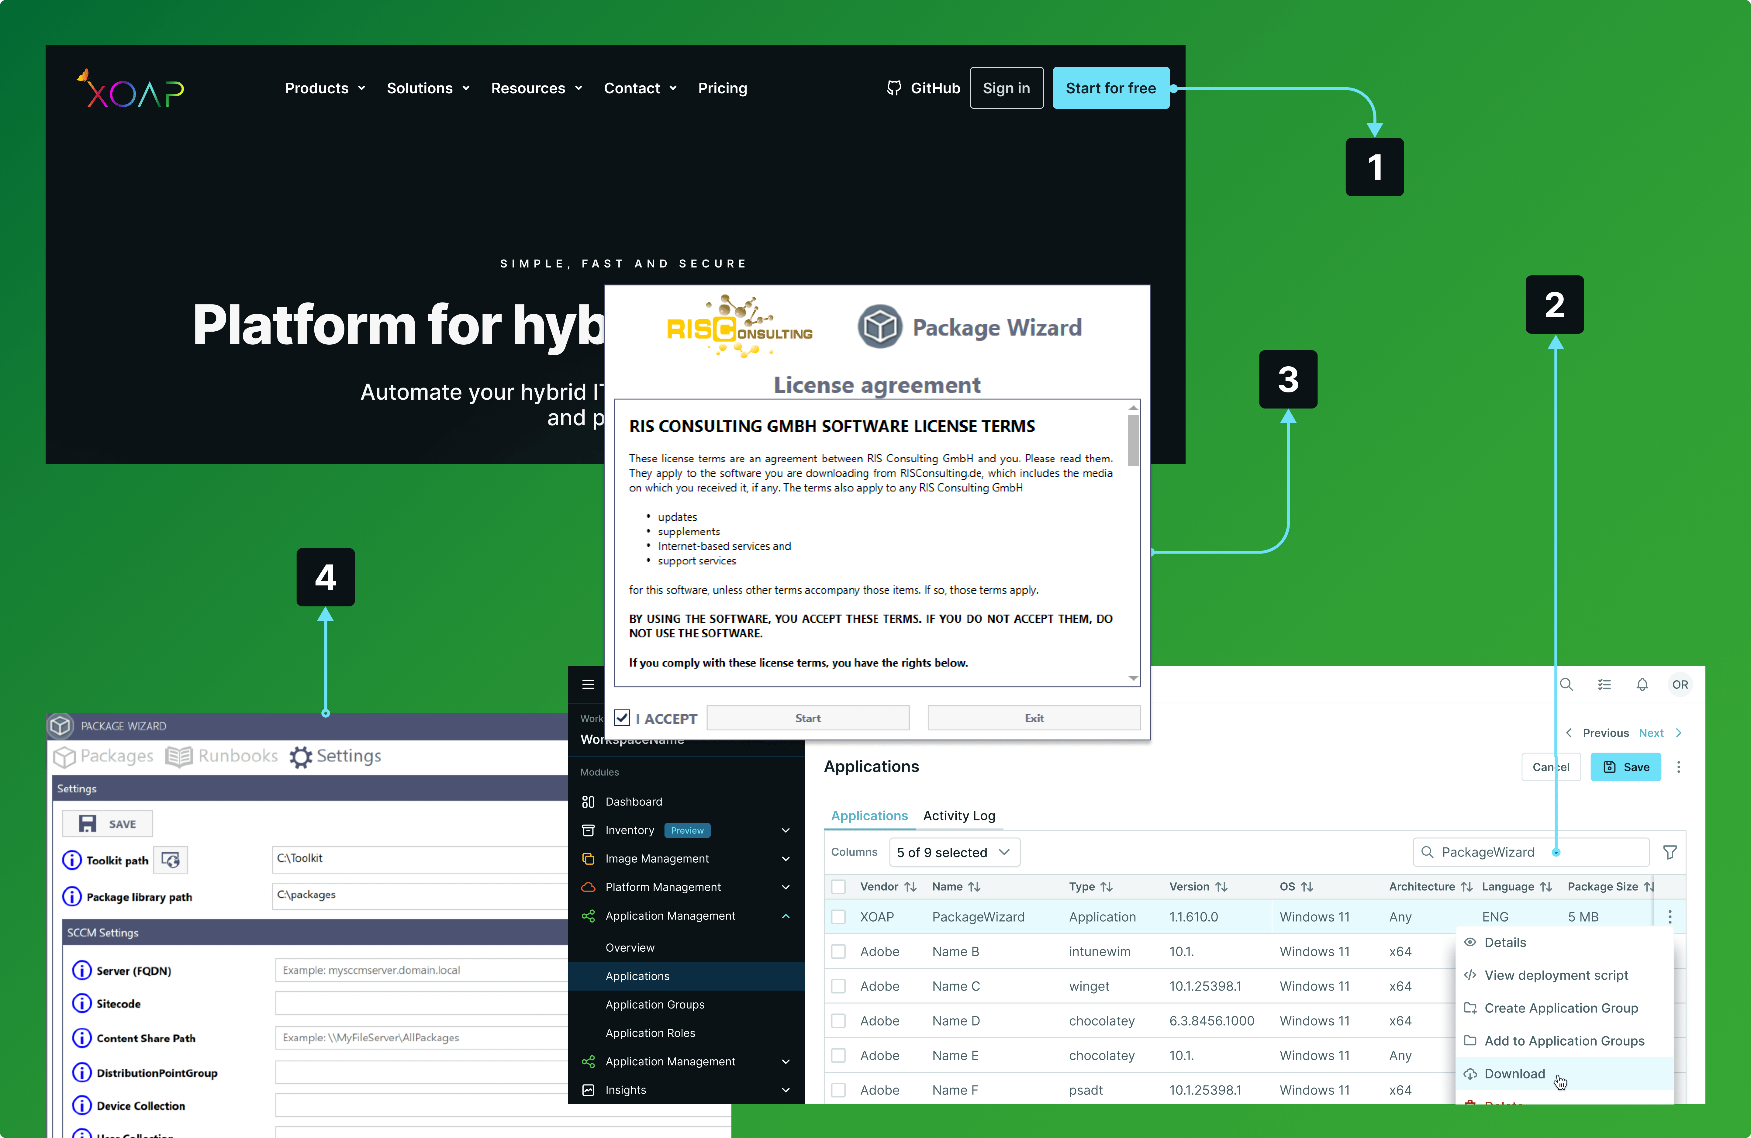1751x1138 pixels.
Task: Click Start in the license dialog
Action: click(807, 718)
